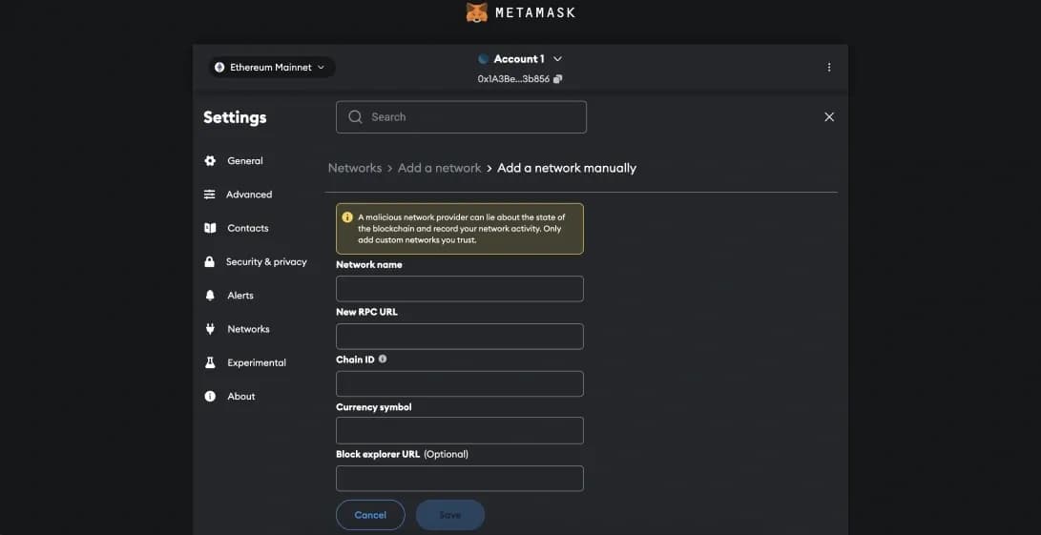The height and width of the screenshot is (535, 1041).
Task: Open the Ethereum Mainnet network dropdown
Action: coord(272,67)
